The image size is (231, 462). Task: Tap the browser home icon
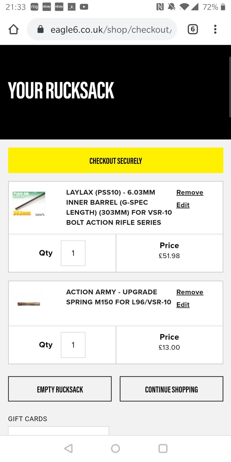pyautogui.click(x=14, y=30)
